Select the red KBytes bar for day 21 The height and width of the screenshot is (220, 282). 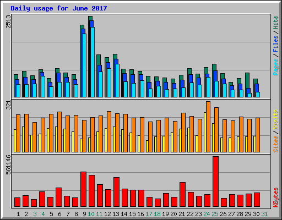[182, 195]
